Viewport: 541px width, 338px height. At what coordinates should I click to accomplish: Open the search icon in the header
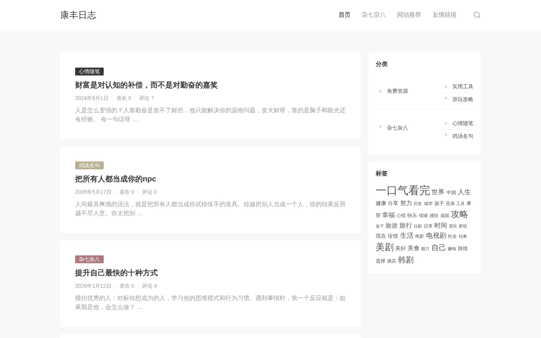pyautogui.click(x=477, y=15)
